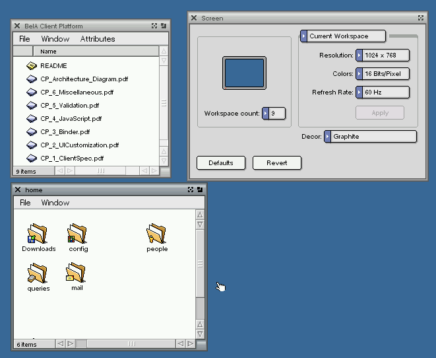436x358 pixels.
Task: Click the monitor preview in Screen window
Action: [x=244, y=73]
